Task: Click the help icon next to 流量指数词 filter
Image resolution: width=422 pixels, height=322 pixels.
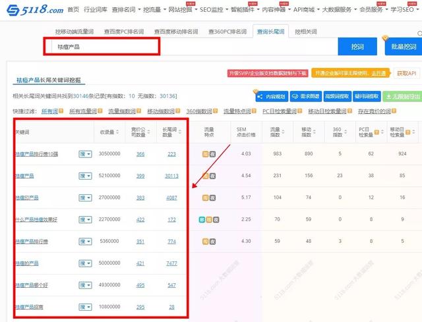Action: [x=138, y=111]
